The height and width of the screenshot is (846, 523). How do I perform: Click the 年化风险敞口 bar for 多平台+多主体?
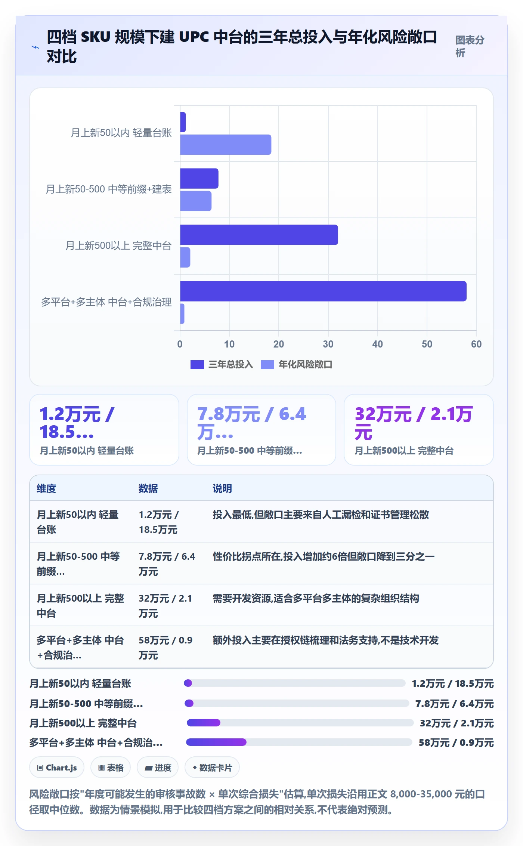point(182,314)
